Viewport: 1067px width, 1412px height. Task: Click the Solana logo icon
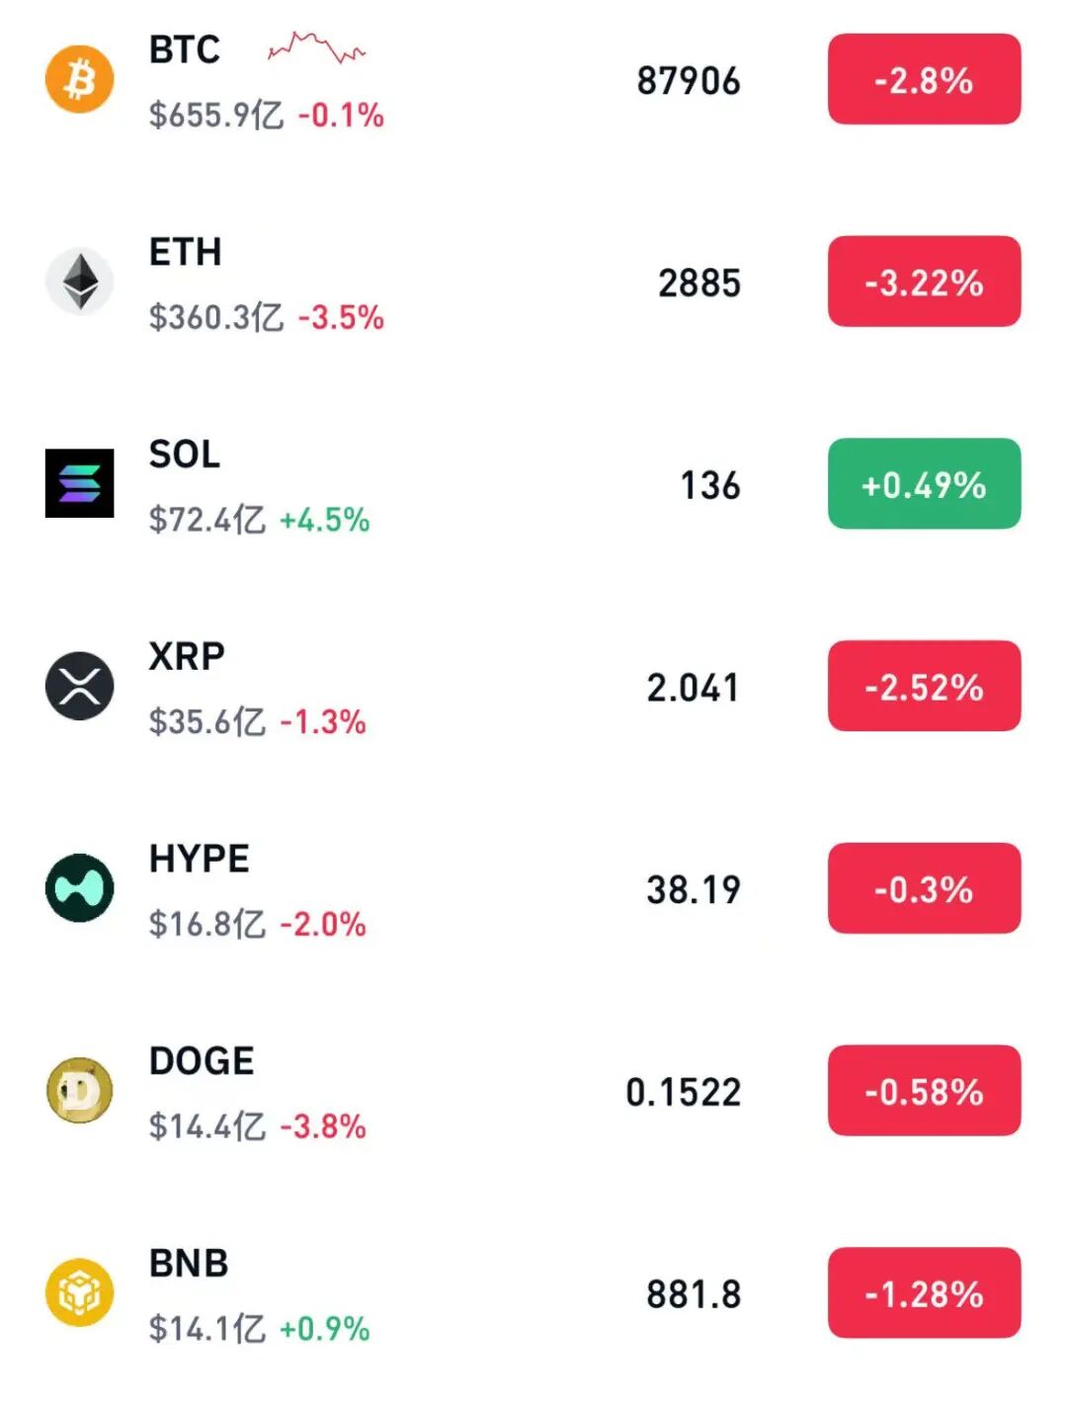(79, 483)
